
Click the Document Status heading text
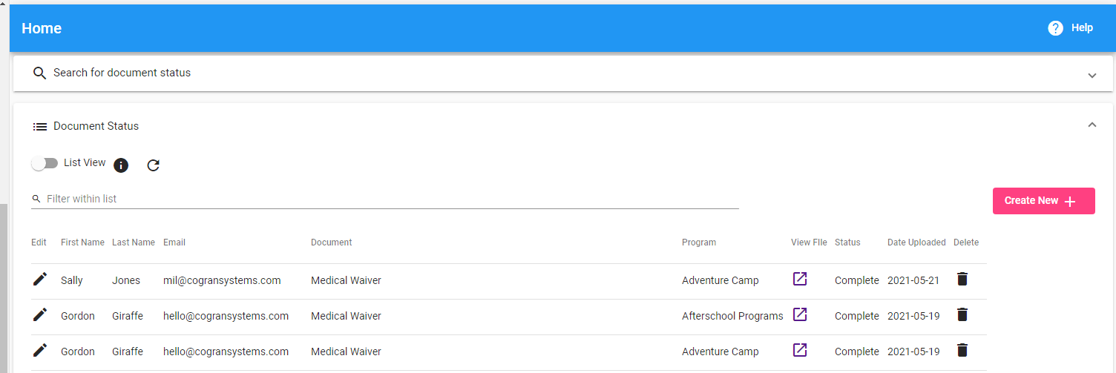[96, 126]
